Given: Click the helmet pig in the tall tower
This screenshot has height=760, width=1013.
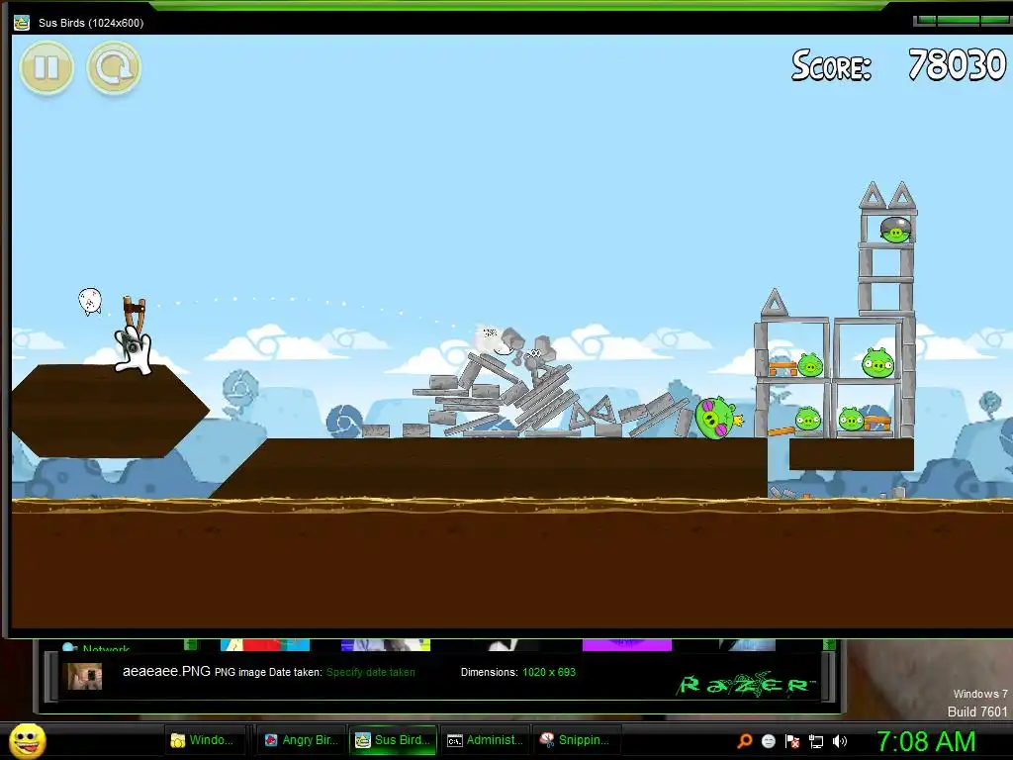Looking at the screenshot, I should coord(895,230).
